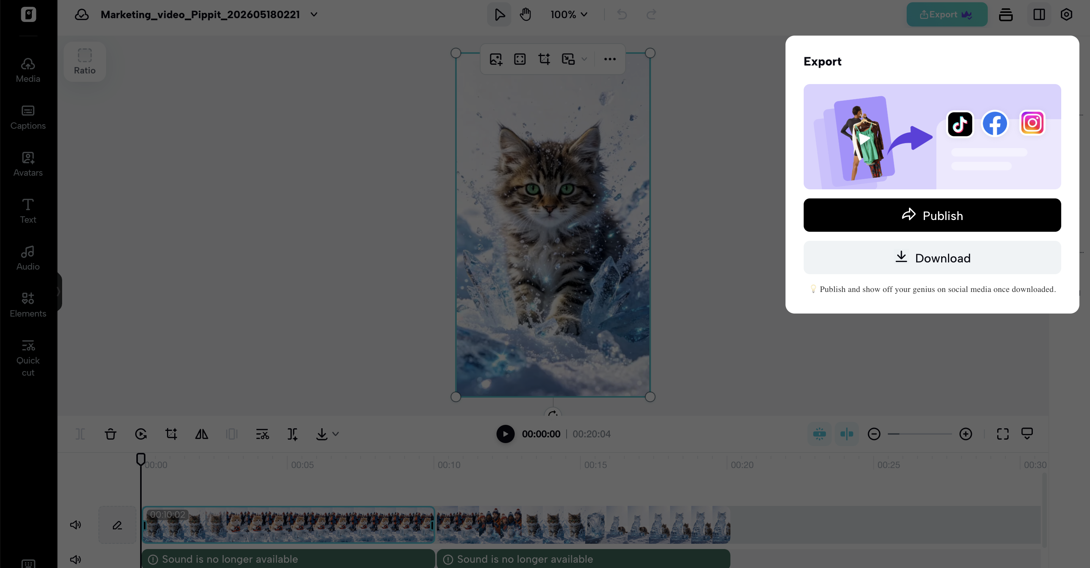1090x568 pixels.
Task: Click the playhead handle at 00:00
Action: (x=141, y=459)
